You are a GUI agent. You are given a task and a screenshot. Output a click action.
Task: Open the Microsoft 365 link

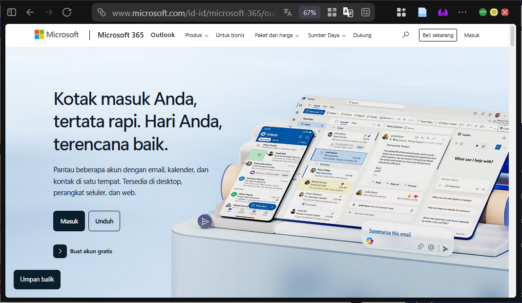click(x=121, y=35)
